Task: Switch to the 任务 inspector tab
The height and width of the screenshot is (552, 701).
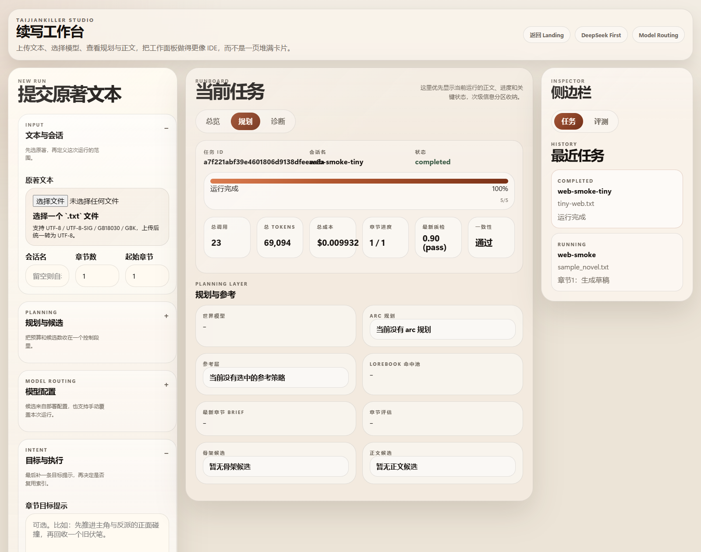Action: coord(568,121)
